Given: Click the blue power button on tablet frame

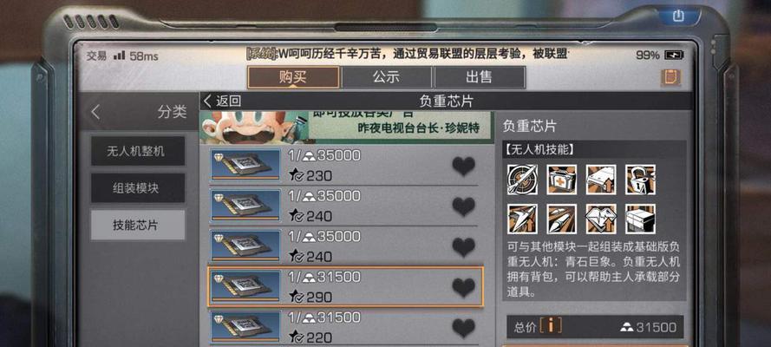Looking at the screenshot, I should pyautogui.click(x=678, y=16).
